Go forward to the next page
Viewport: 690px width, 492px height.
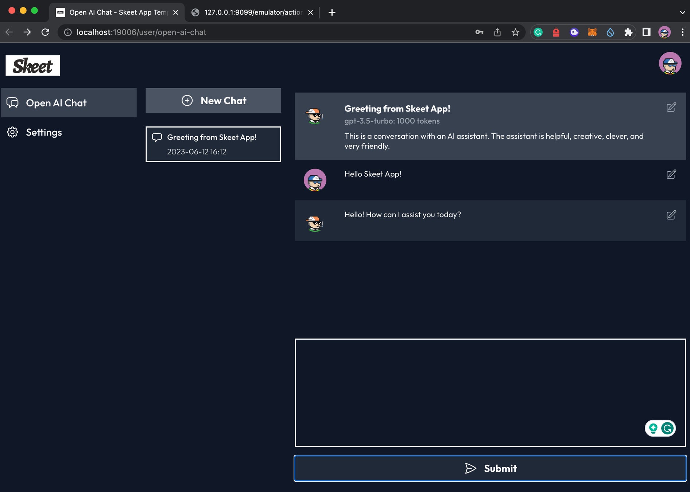(27, 32)
